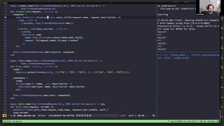This screenshot has height=126, width=224.
Task: Click 'ChatElixir.Room.join_room' call line
Action: coord(61,110)
